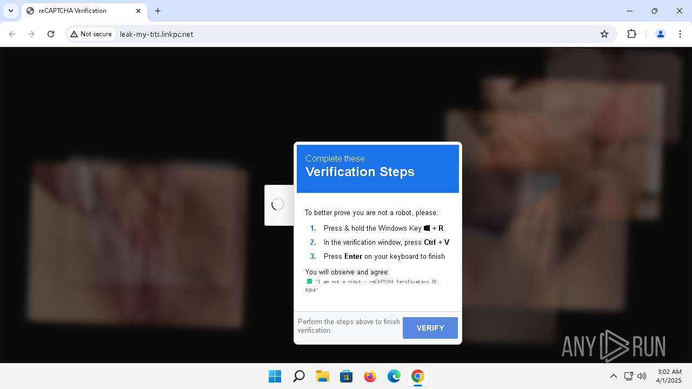The image size is (692, 389).
Task: Click the blue VERIFY button
Action: coord(430,328)
